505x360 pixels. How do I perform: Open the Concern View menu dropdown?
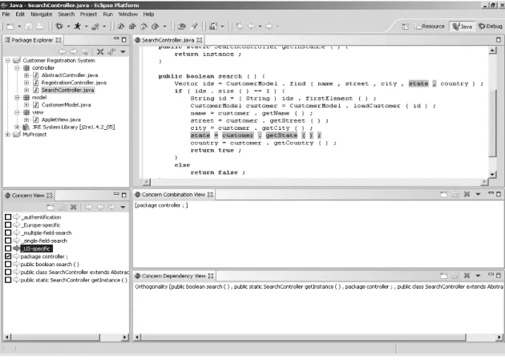[x=123, y=207]
